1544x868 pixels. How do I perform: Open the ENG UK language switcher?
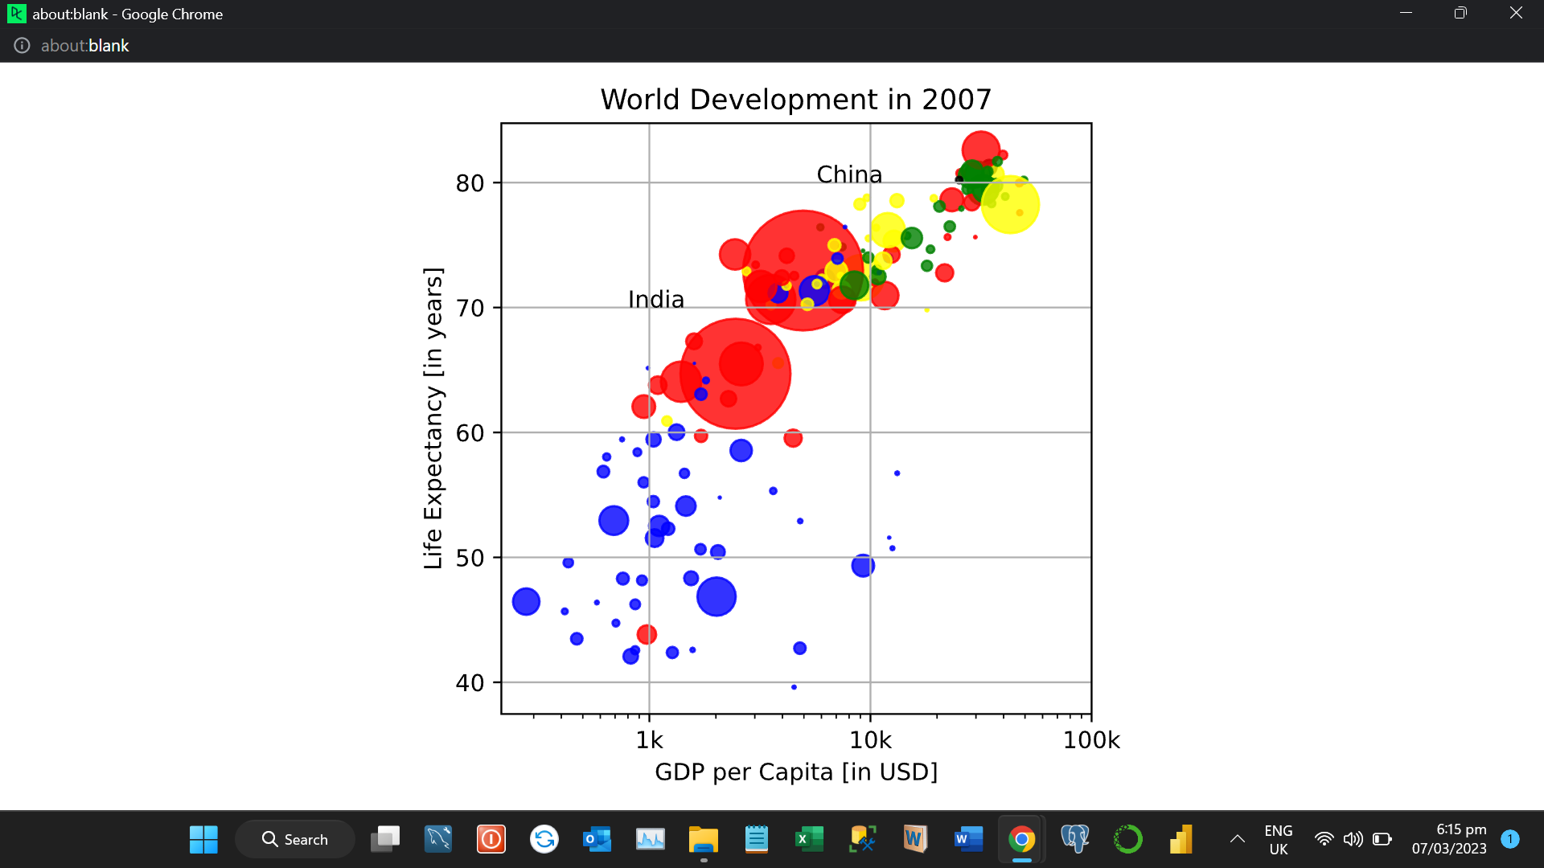click(1279, 838)
